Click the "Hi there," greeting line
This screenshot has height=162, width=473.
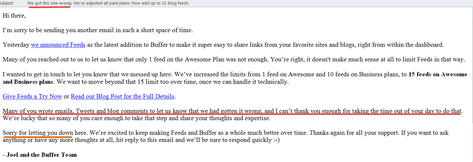14,16
